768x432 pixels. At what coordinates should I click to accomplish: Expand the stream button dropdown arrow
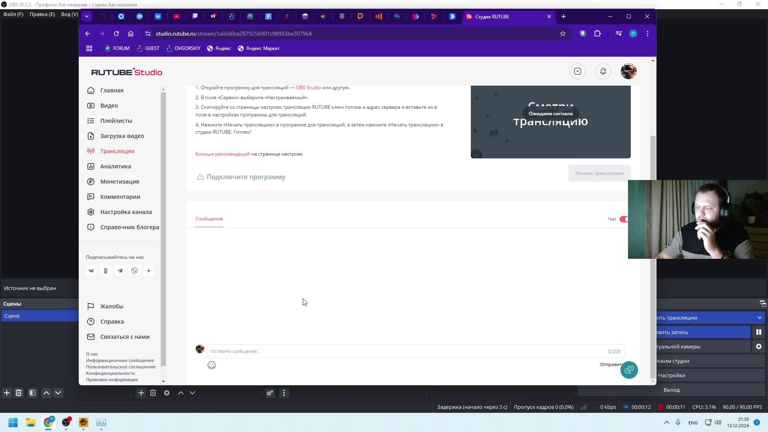pyautogui.click(x=759, y=318)
